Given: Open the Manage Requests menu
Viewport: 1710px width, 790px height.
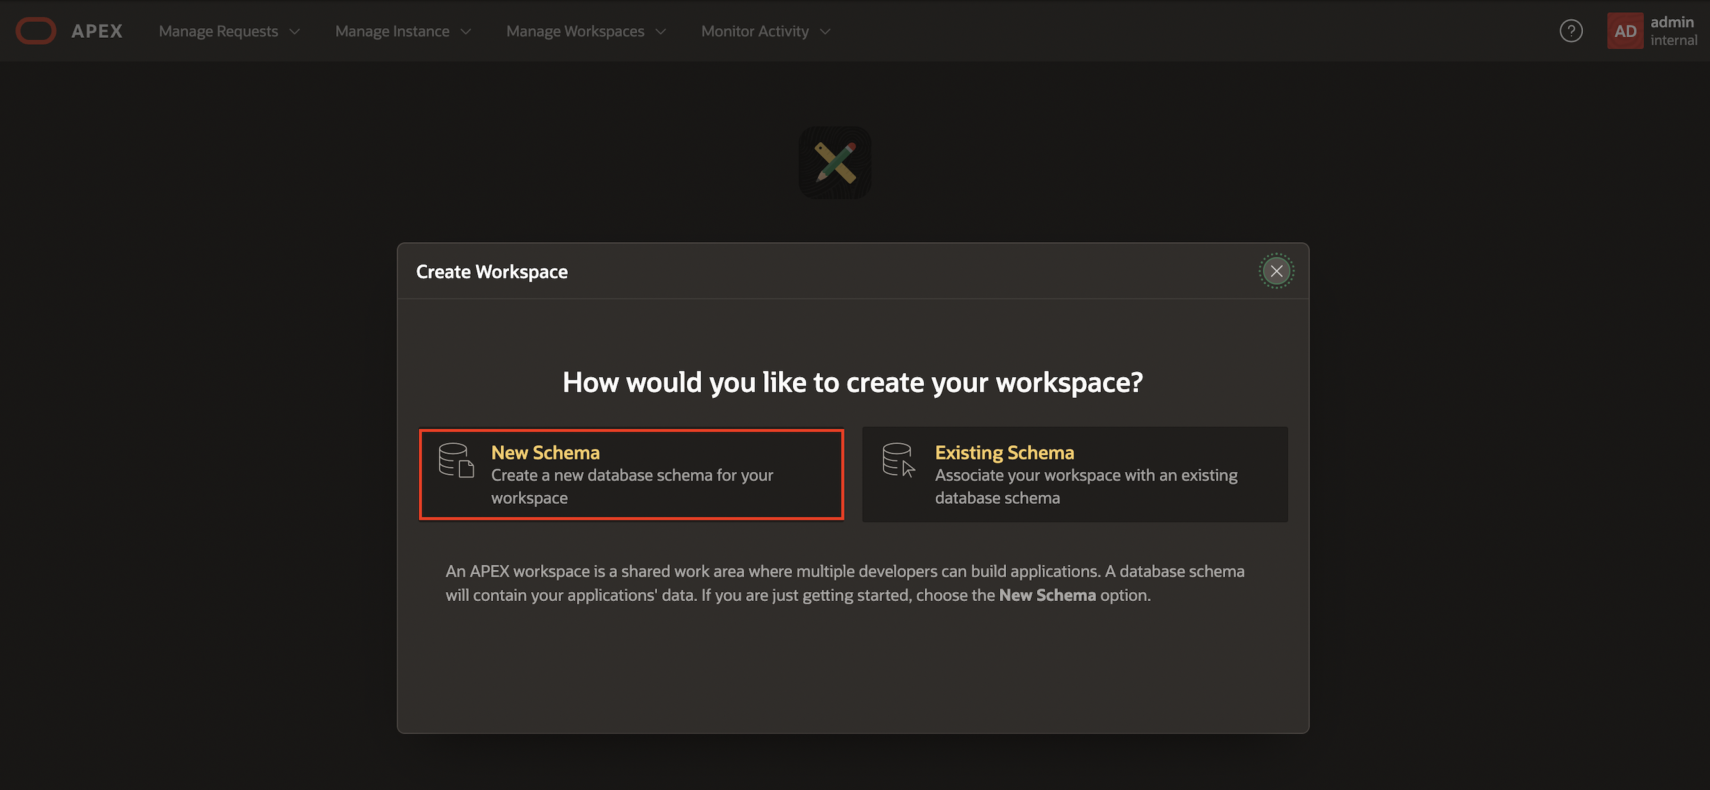Looking at the screenshot, I should [x=229, y=31].
